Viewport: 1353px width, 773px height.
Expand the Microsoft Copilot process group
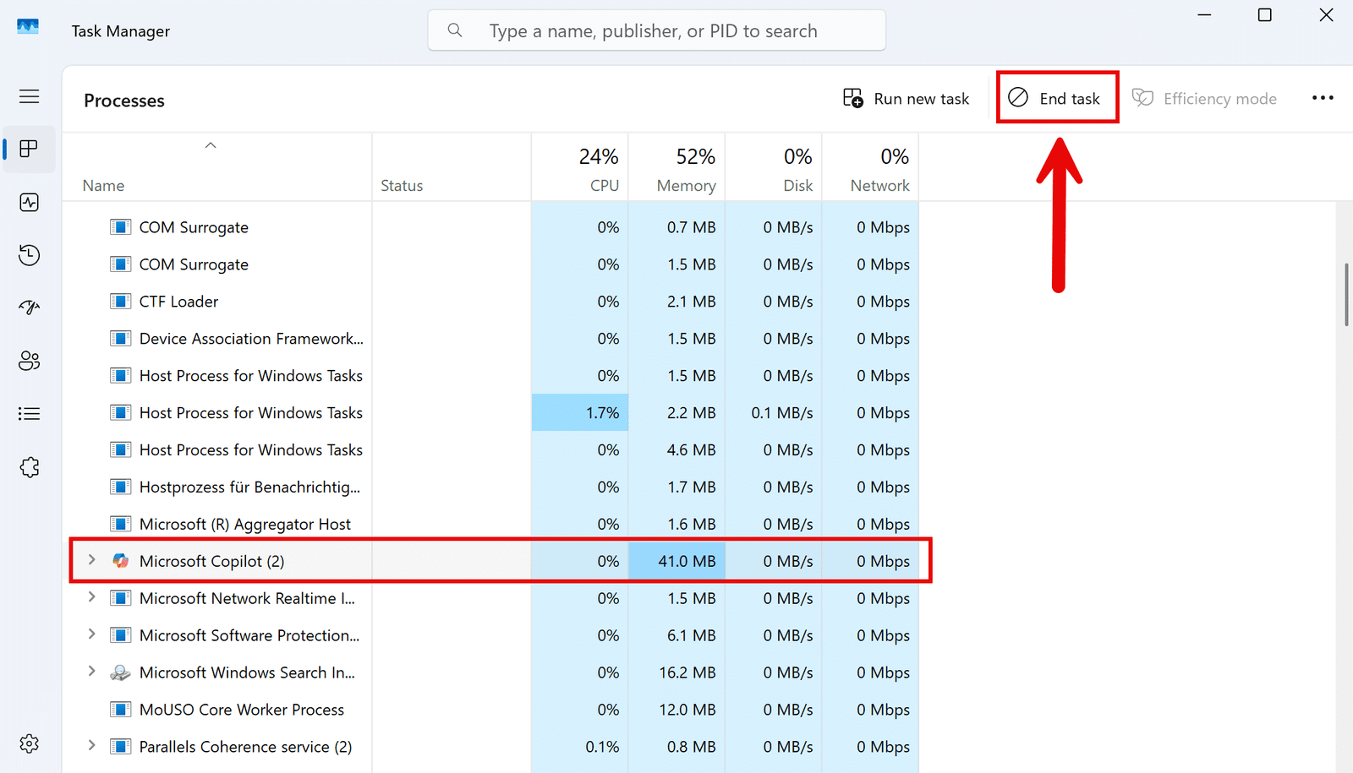point(90,560)
